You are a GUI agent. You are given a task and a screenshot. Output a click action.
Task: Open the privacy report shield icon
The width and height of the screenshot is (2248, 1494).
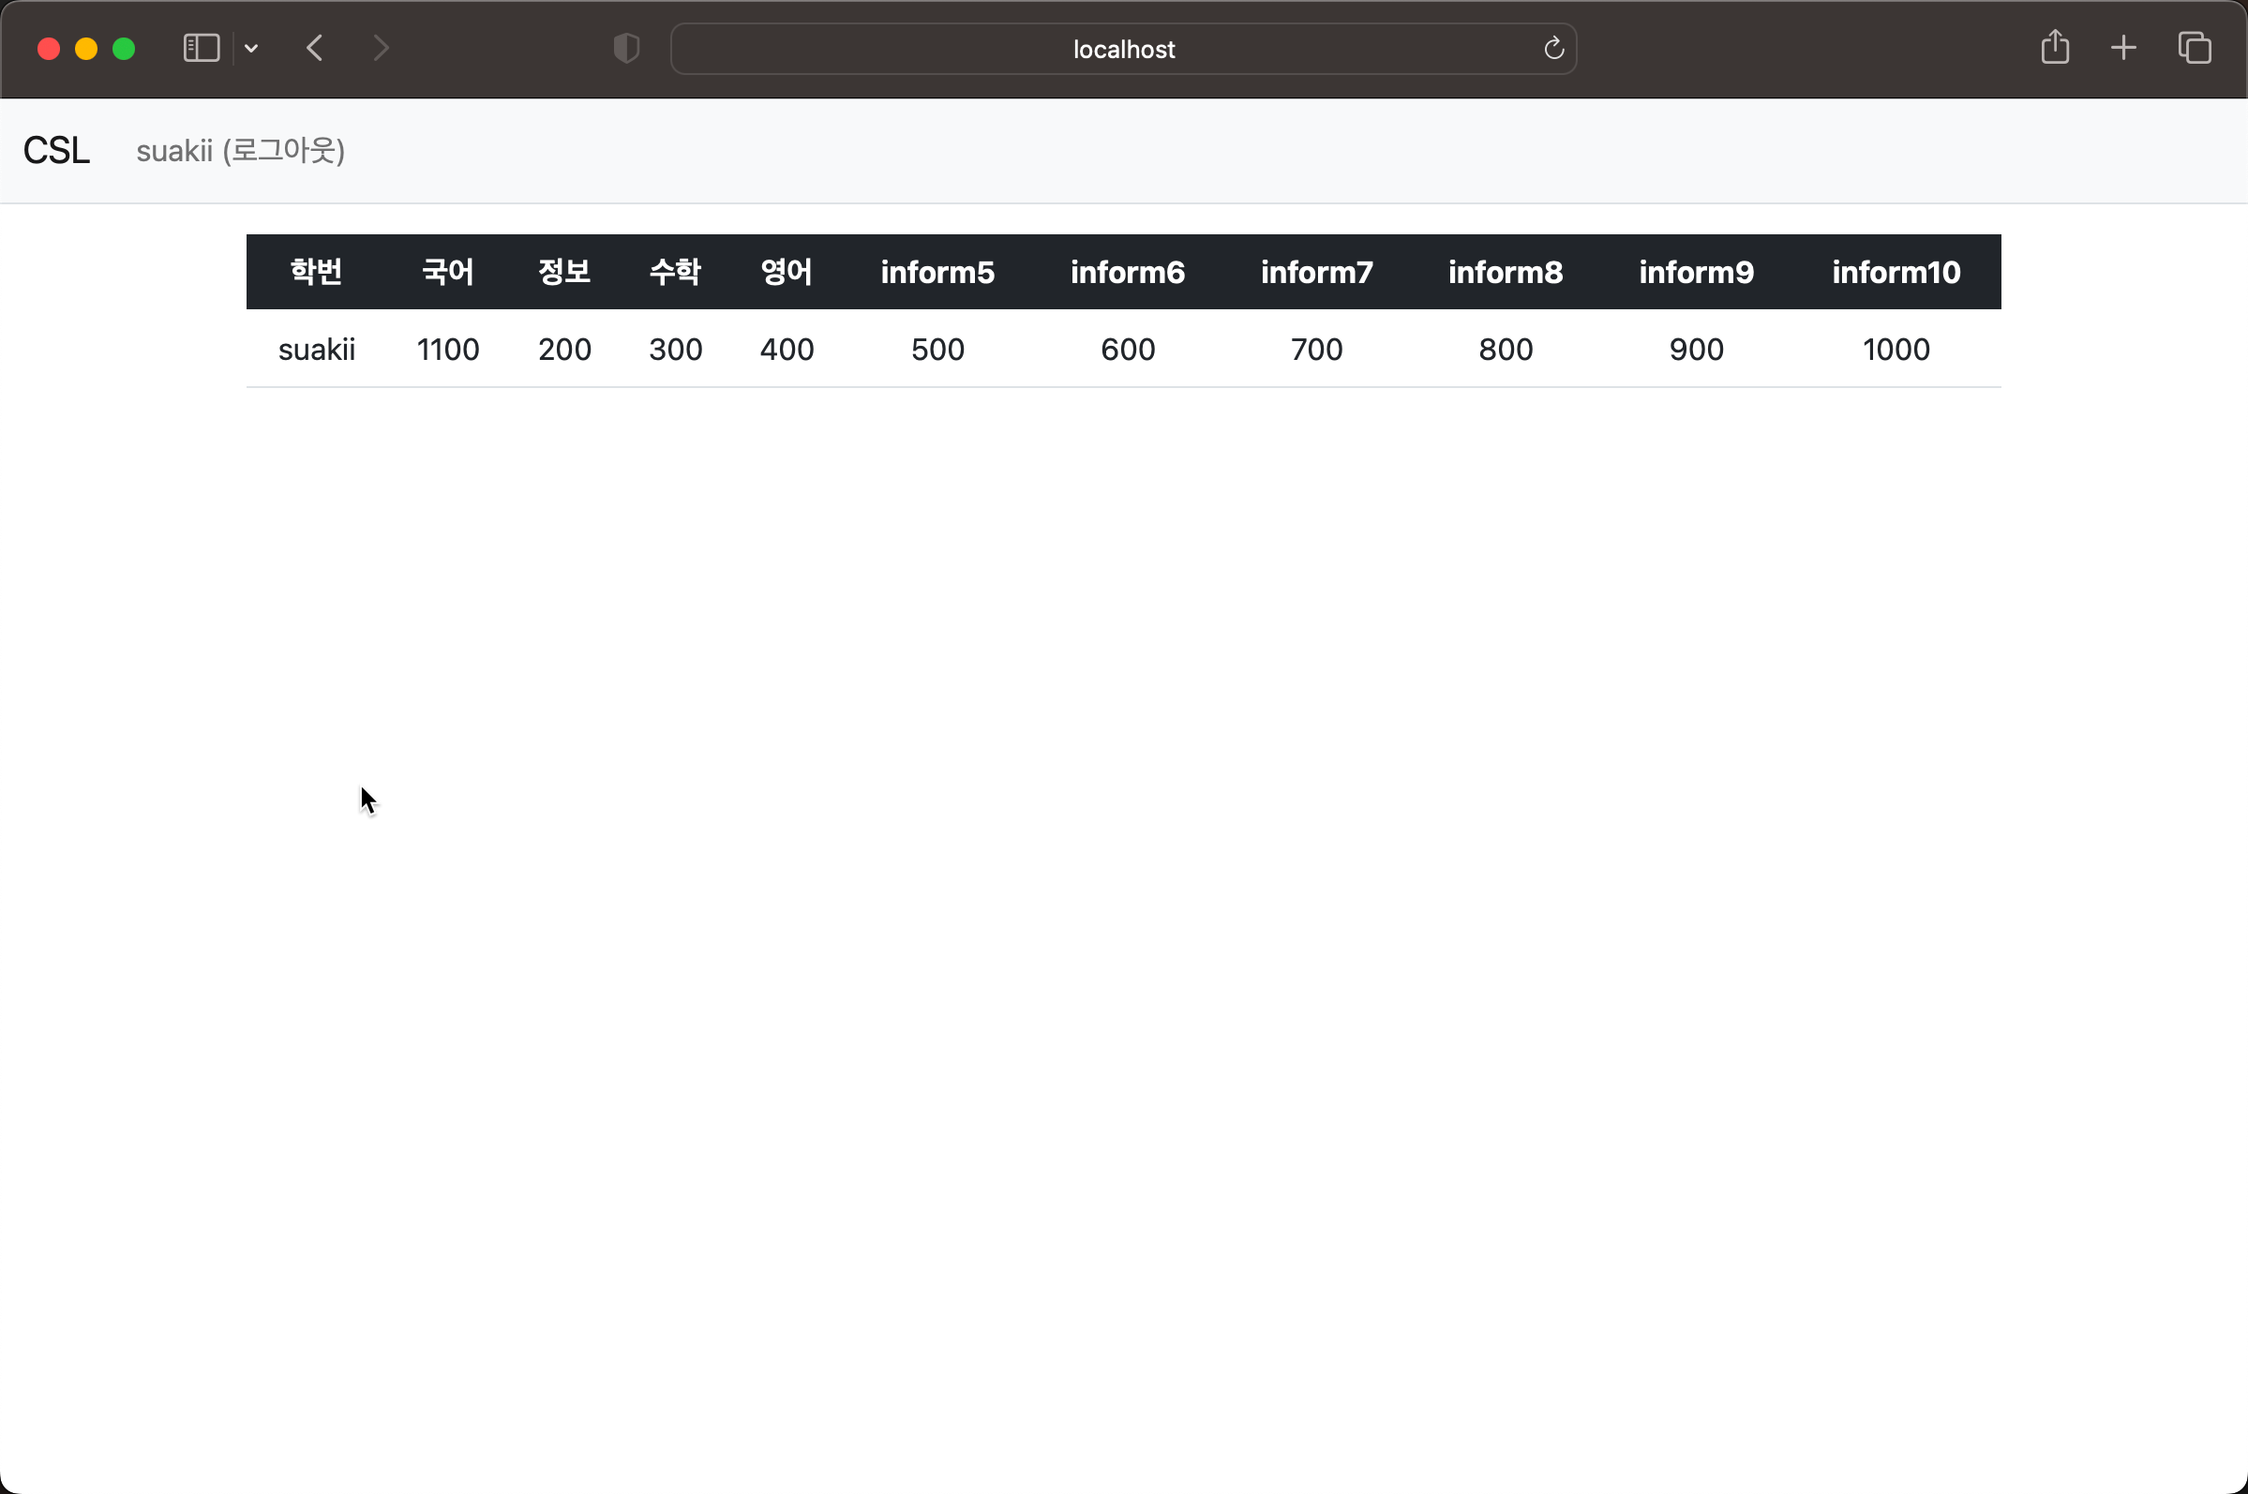[626, 49]
